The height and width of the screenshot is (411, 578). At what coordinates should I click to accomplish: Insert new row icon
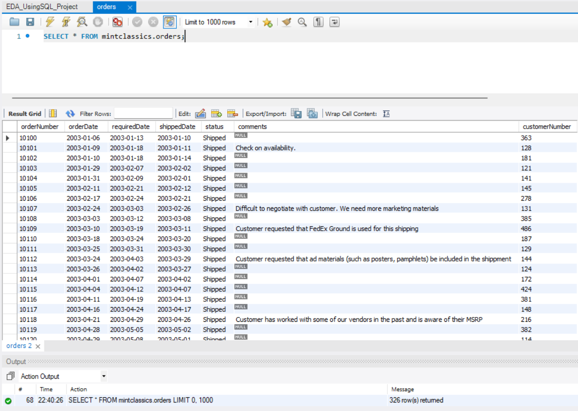(216, 113)
